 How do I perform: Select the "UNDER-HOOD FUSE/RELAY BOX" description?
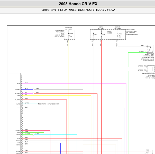[132, 32]
